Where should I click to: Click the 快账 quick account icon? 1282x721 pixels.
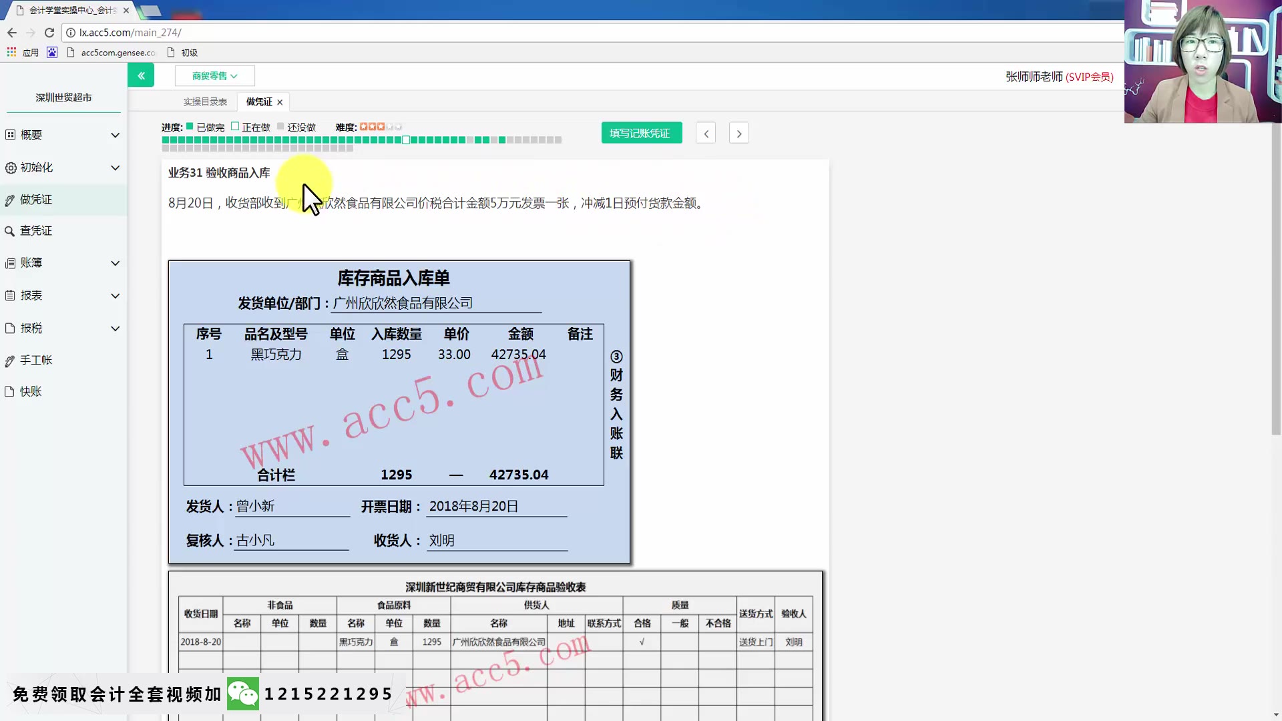click(29, 391)
